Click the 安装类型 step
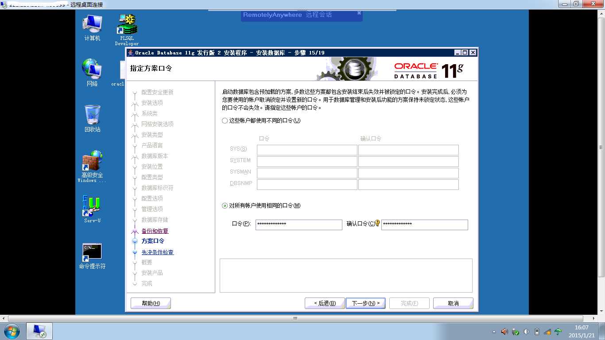The image size is (605, 340). click(x=152, y=135)
